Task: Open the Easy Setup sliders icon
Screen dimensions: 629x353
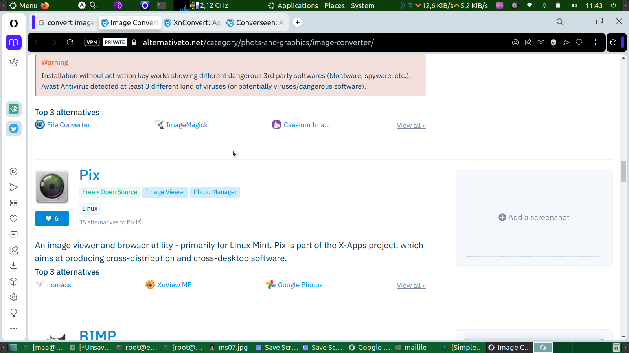Action: point(597,42)
